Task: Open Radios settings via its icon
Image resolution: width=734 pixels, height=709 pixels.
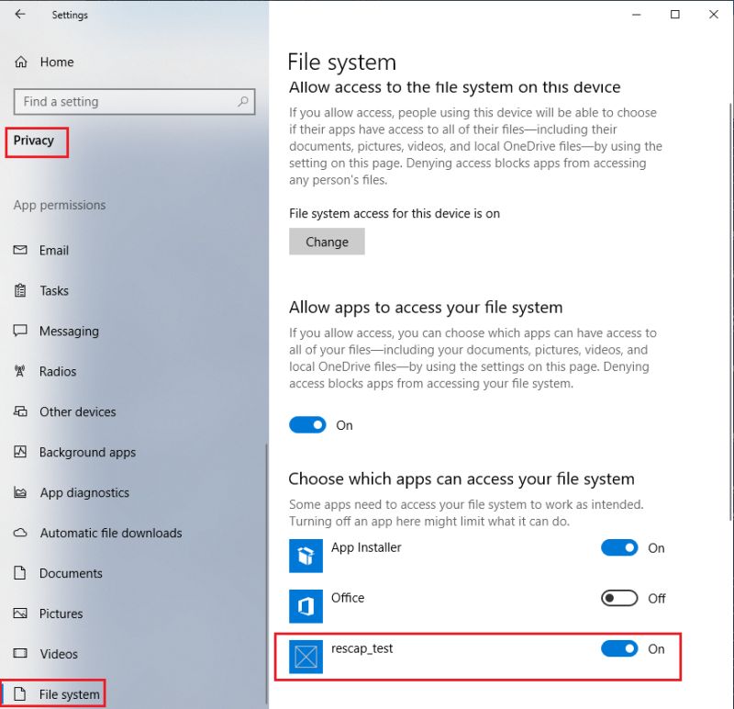Action: click(21, 371)
